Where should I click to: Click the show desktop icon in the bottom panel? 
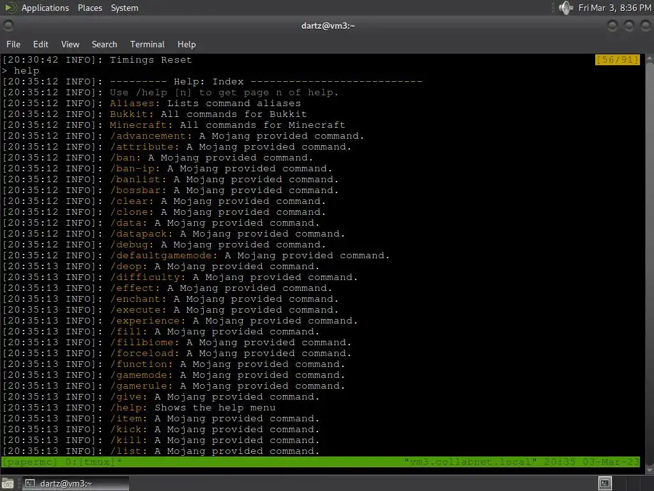point(8,483)
